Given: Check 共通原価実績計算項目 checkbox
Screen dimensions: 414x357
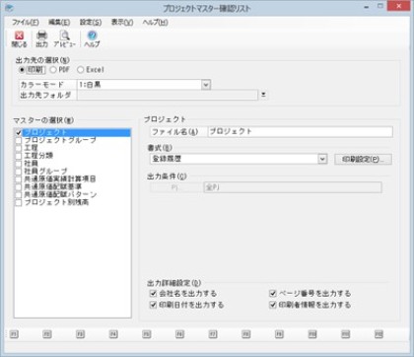Looking at the screenshot, I should point(19,179).
